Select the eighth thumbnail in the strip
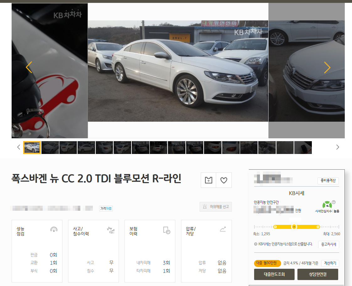Screen dimensions: 352x286 point(158,148)
